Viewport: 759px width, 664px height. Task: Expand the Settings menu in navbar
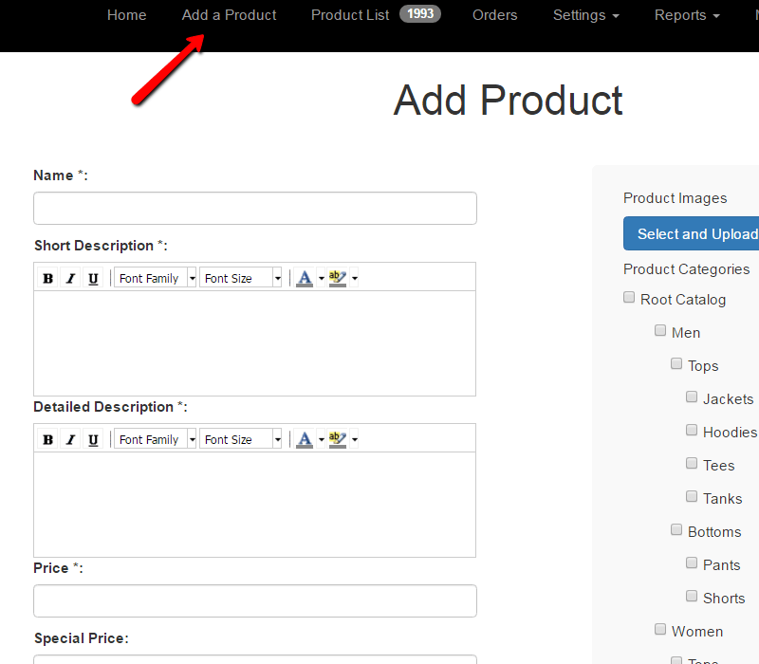coord(585,15)
